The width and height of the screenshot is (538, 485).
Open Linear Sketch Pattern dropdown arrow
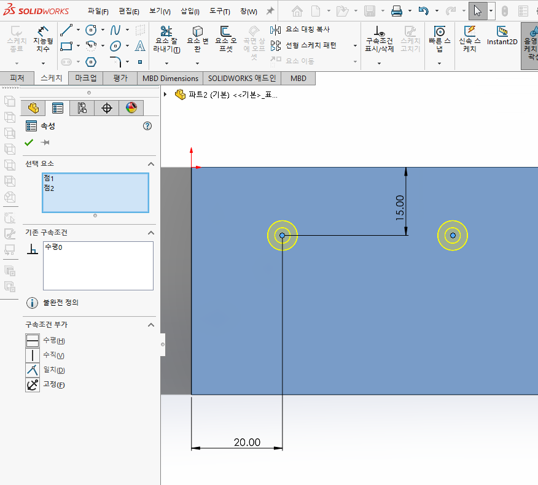(355, 45)
